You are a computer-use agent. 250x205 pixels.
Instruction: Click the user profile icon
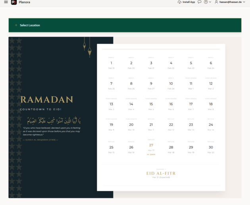[x=216, y=2]
